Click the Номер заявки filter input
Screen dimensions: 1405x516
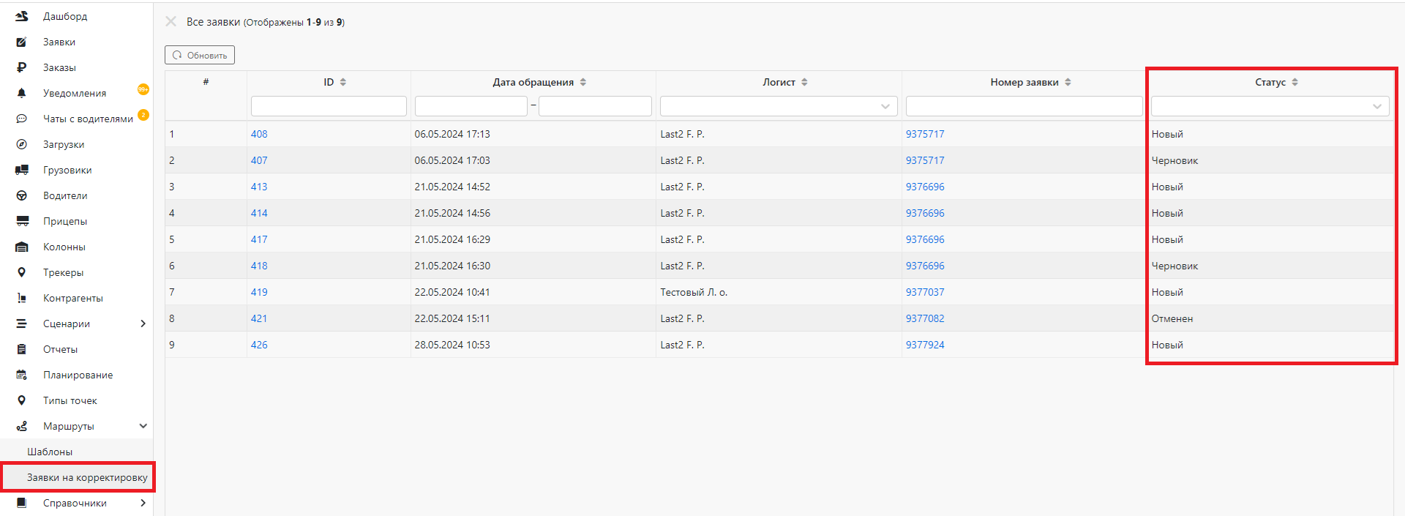click(1023, 106)
